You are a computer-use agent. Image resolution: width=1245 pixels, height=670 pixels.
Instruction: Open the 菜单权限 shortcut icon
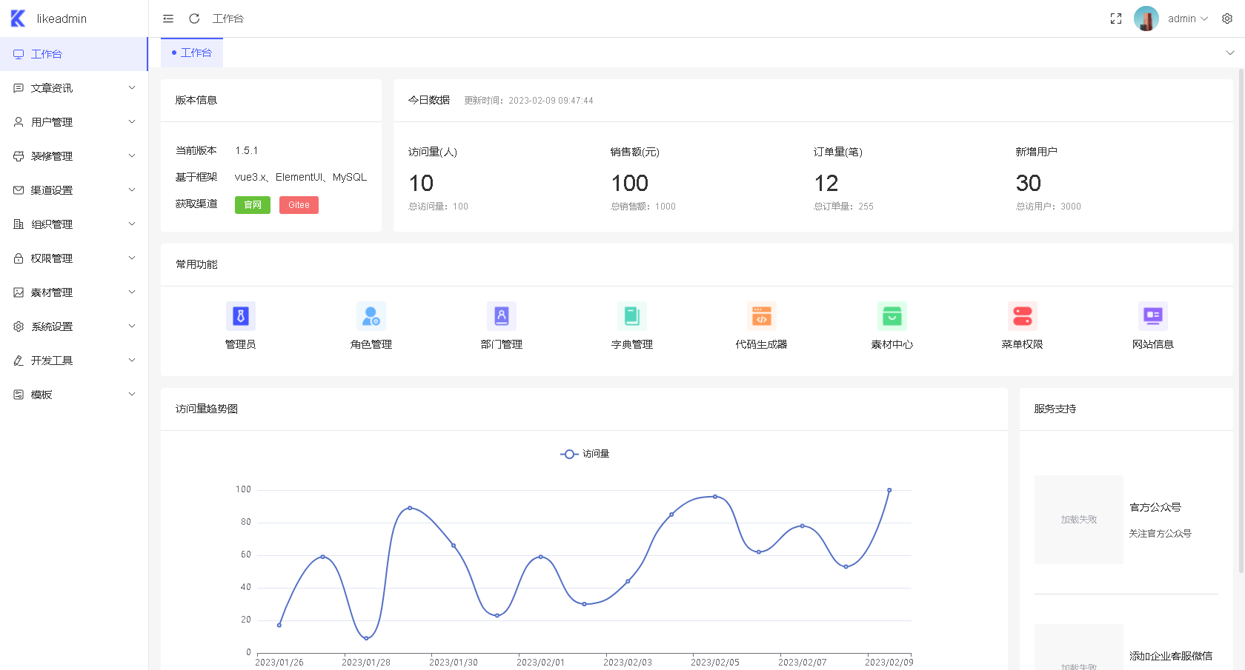pos(1023,316)
